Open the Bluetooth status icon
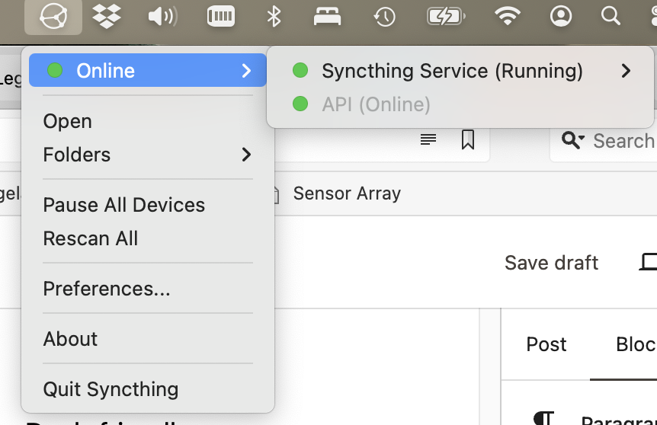The height and width of the screenshot is (425, 657). [274, 17]
